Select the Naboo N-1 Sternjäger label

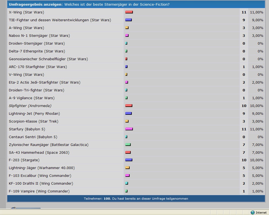(x=39, y=35)
